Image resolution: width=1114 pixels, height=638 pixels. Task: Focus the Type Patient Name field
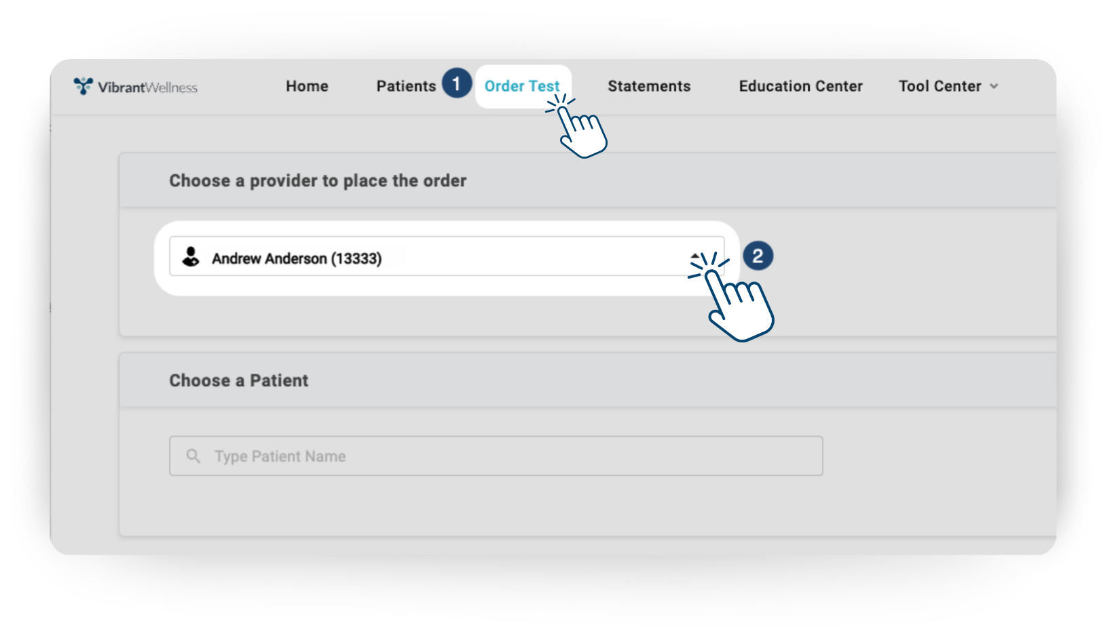(x=502, y=456)
